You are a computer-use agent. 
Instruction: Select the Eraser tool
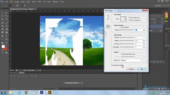pyautogui.click(x=2, y=29)
